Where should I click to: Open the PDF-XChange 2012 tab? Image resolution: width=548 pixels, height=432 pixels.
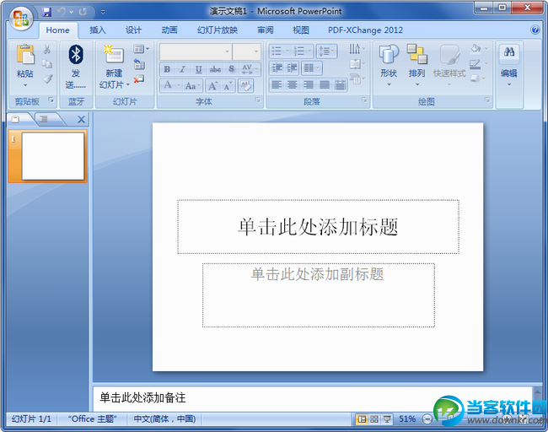[365, 30]
